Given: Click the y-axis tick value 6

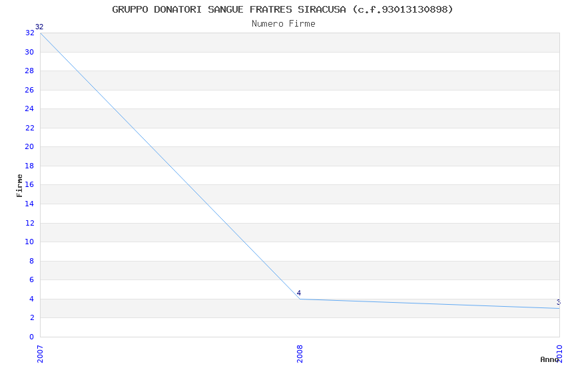Looking at the screenshot, I should 31,279.
